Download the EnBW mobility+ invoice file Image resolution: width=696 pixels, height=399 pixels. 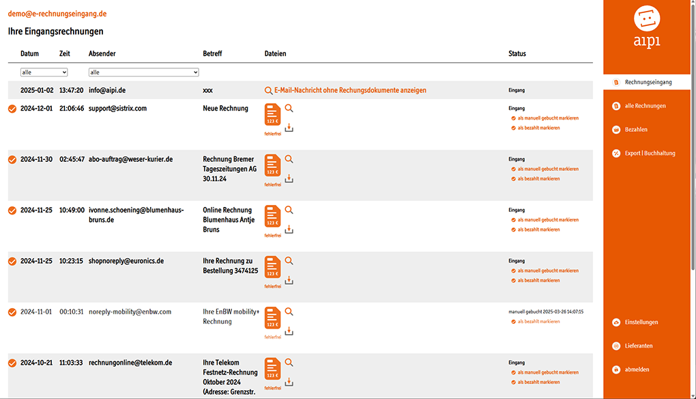289,331
